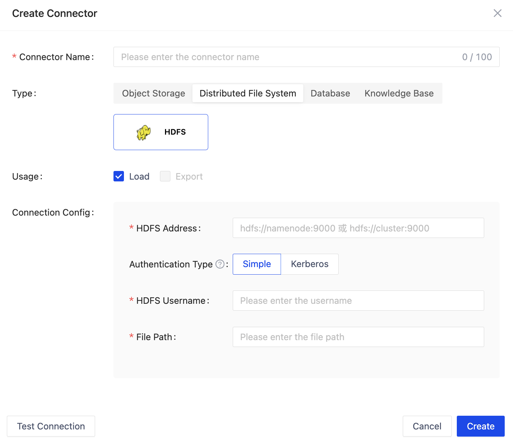Select Simple authentication type
This screenshot has width=513, height=442.
pyautogui.click(x=256, y=264)
